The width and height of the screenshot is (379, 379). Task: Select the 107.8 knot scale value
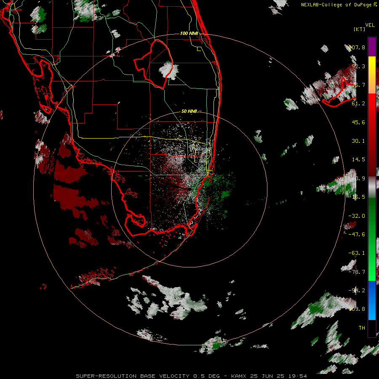357,47
